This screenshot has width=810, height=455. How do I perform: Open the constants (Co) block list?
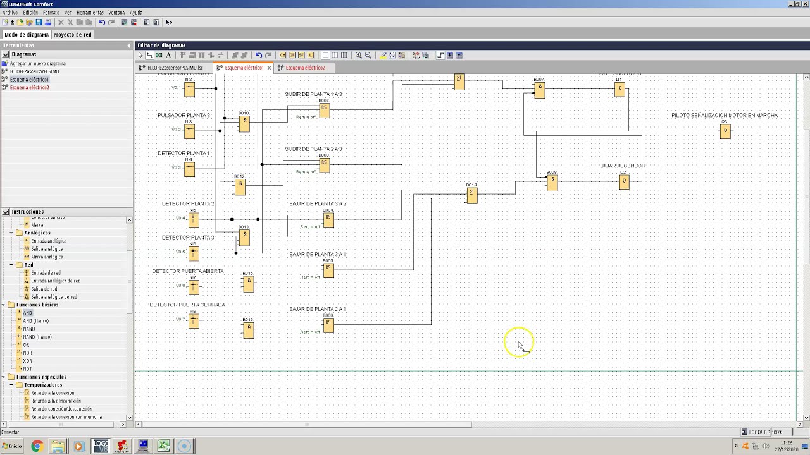[x=283, y=55]
